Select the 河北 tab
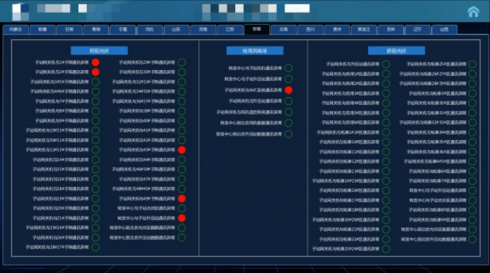Viewport: 490px width, 273px height. click(x=149, y=29)
